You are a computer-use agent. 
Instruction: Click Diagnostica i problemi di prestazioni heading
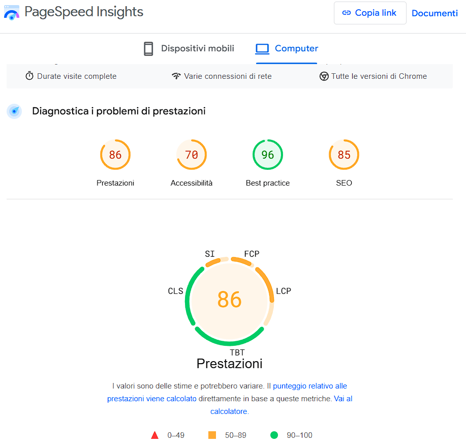pyautogui.click(x=119, y=111)
